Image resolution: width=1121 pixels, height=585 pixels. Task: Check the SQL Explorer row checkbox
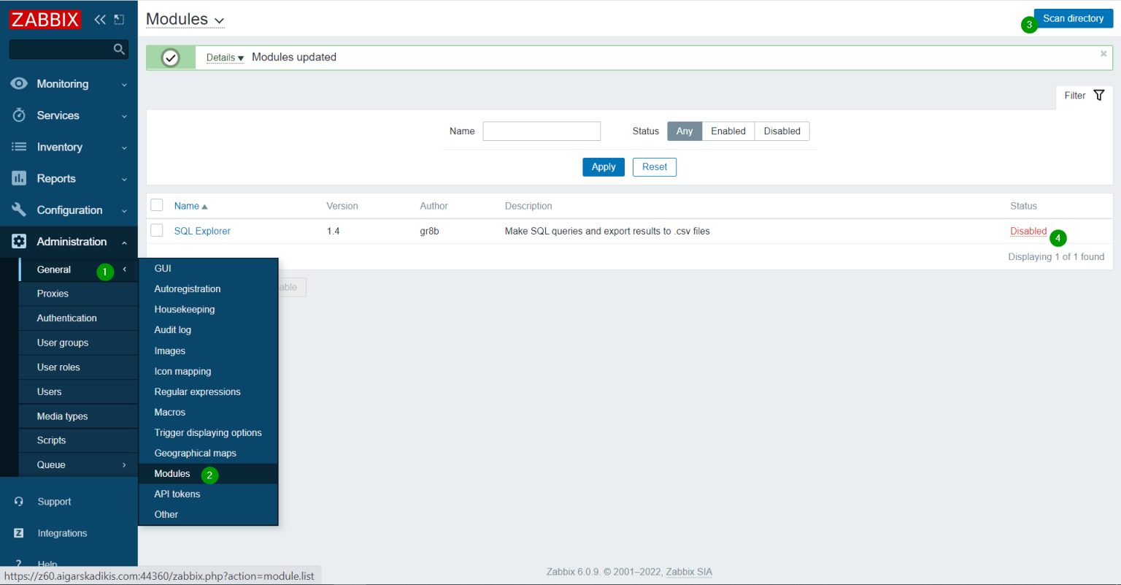coord(156,230)
